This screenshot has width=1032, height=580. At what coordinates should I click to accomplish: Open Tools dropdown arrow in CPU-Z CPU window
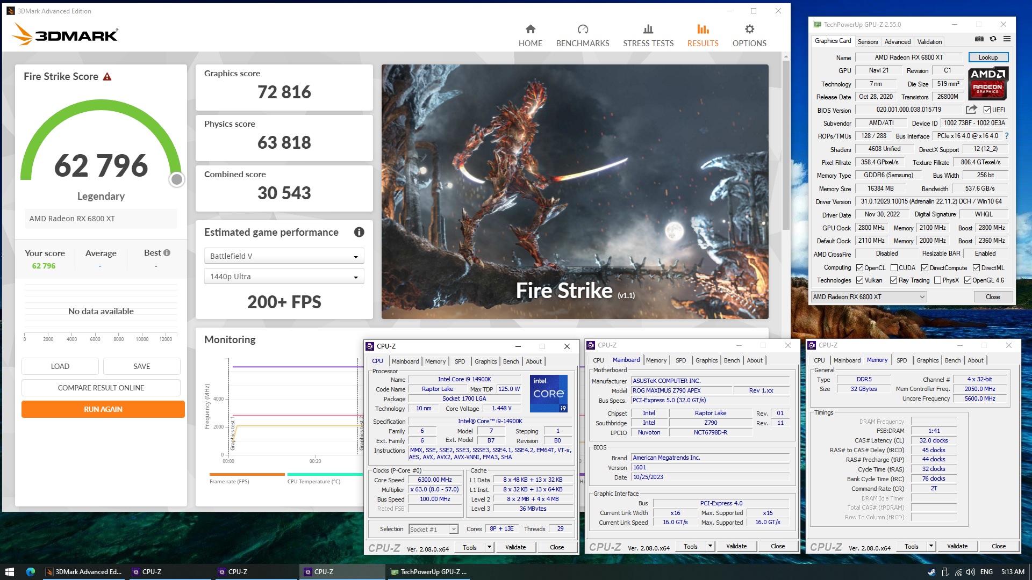click(489, 547)
